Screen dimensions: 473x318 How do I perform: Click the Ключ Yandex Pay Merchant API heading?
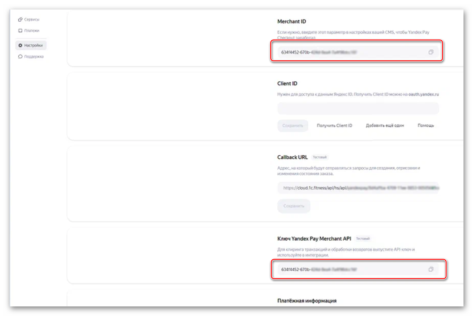(x=314, y=239)
